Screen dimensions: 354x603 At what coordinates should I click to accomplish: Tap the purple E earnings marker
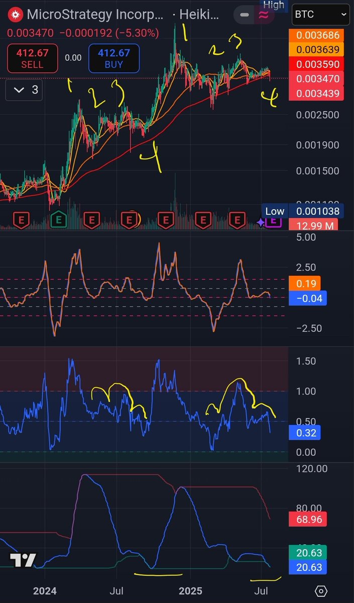(x=274, y=220)
